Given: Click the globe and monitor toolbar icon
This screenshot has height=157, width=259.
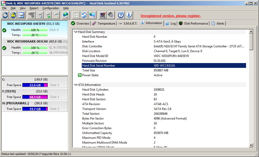Looking at the screenshot, I should click(92, 15).
